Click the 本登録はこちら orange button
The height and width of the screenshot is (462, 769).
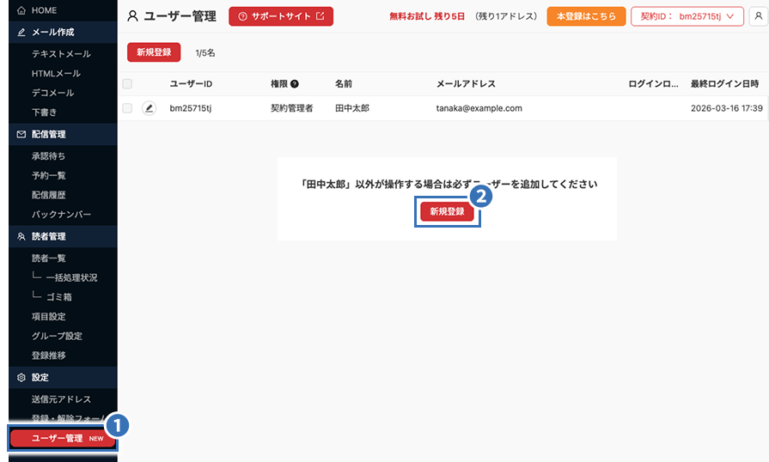tap(586, 16)
